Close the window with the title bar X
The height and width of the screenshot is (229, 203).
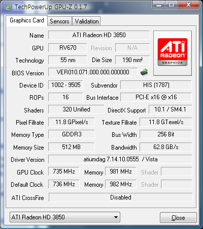pos(188,5)
